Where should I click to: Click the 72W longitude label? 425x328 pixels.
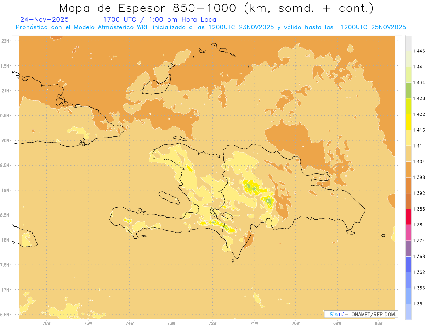tap(212, 324)
